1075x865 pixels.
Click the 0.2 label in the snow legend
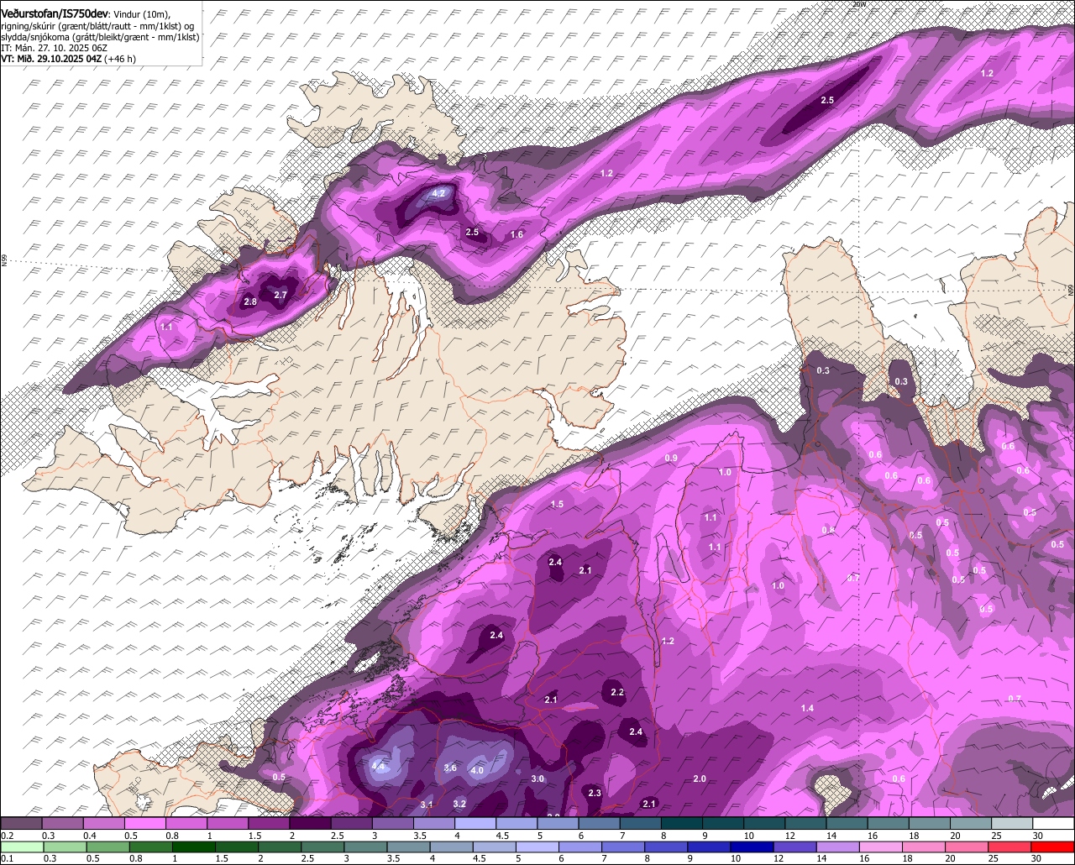(x=8, y=836)
